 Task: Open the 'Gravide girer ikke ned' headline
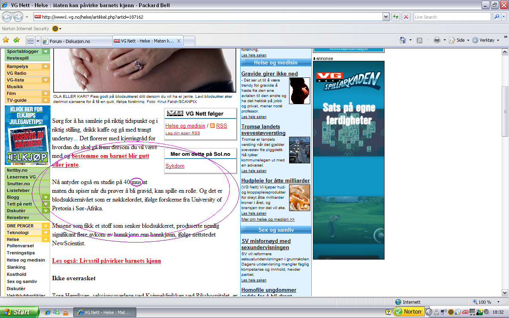point(270,74)
